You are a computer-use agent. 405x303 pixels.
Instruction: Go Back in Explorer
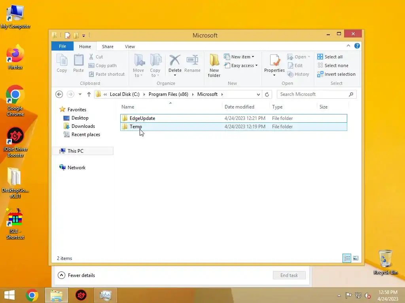click(x=59, y=94)
